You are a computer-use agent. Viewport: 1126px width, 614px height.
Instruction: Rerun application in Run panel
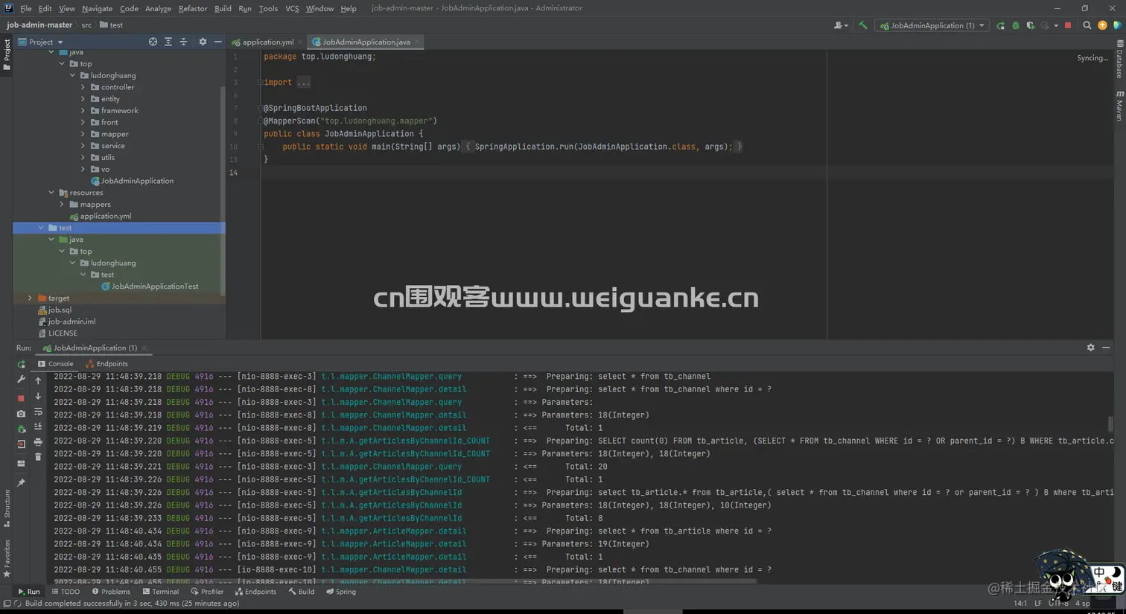point(22,365)
